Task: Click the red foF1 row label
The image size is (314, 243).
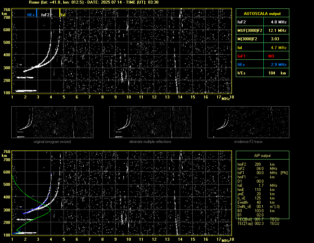Action: pos(241,56)
